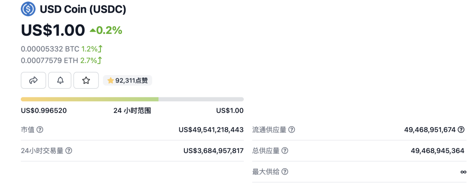This screenshot has height=188, width=476.
Task: Show help tooltip next to 最大供给
Action: [285, 172]
